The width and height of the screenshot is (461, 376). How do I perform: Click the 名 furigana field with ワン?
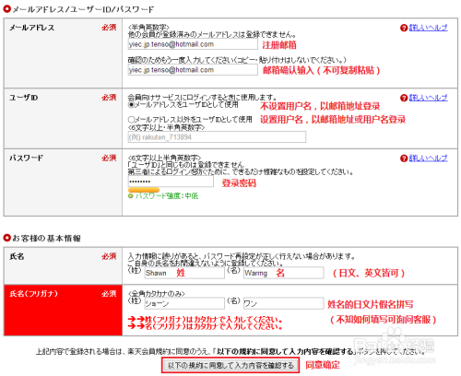(284, 303)
